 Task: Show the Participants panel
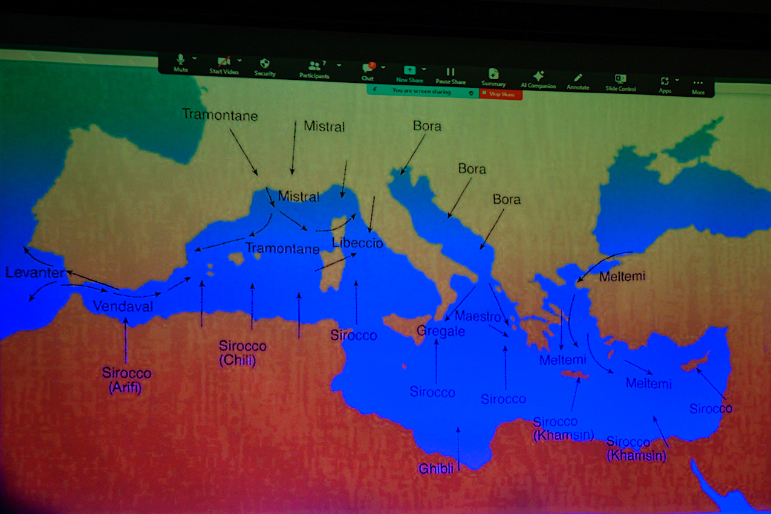click(314, 70)
